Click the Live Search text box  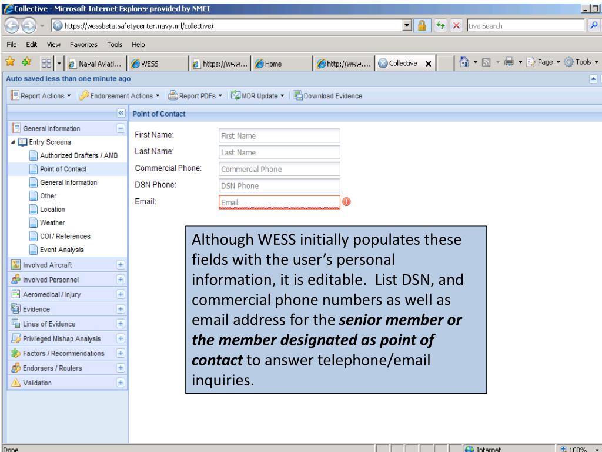(526, 26)
